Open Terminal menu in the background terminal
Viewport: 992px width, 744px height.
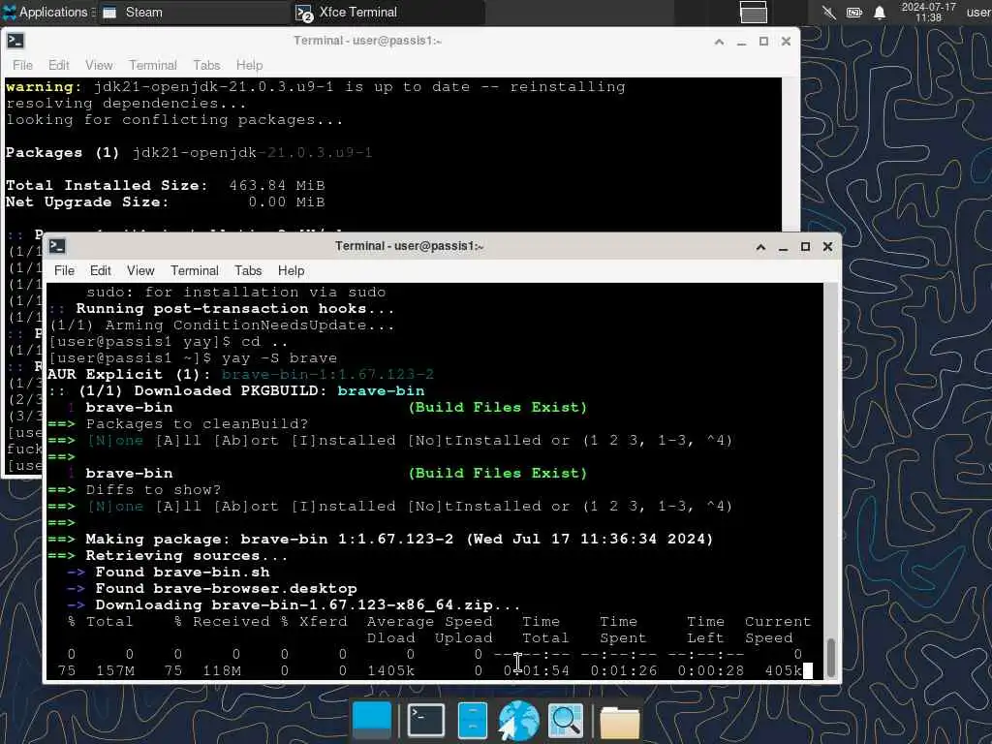[152, 65]
